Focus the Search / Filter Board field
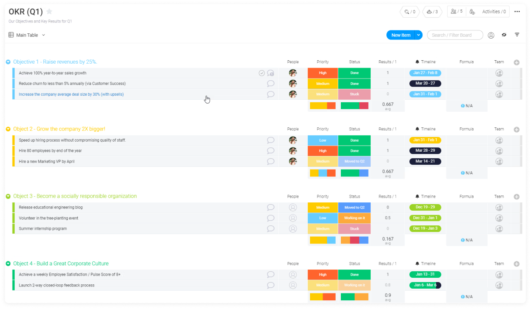 (x=455, y=35)
